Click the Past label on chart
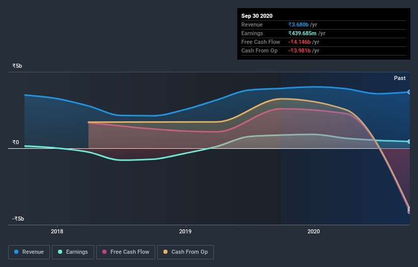The height and width of the screenshot is (267, 418). [x=400, y=78]
